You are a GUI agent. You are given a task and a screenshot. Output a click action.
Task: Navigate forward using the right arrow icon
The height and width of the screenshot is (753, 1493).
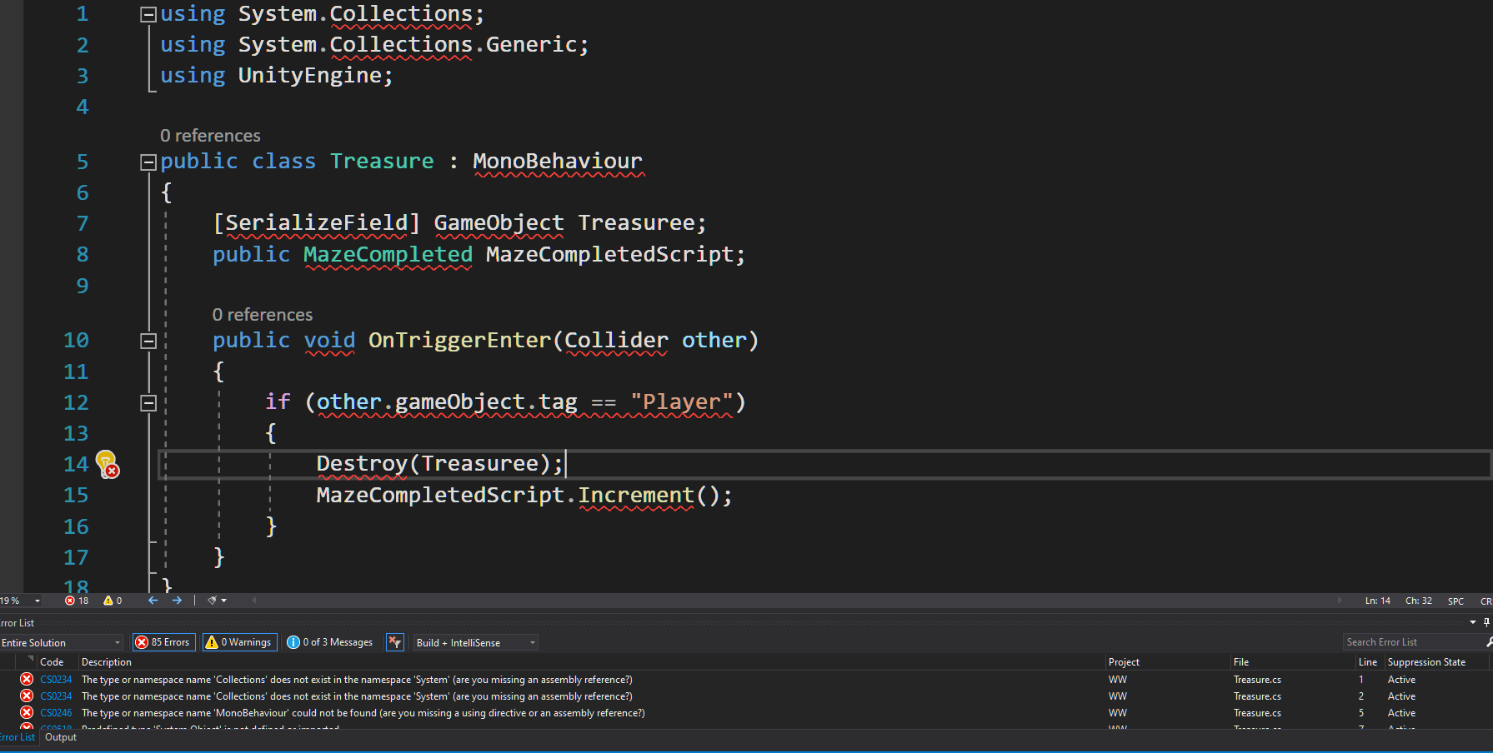177,601
